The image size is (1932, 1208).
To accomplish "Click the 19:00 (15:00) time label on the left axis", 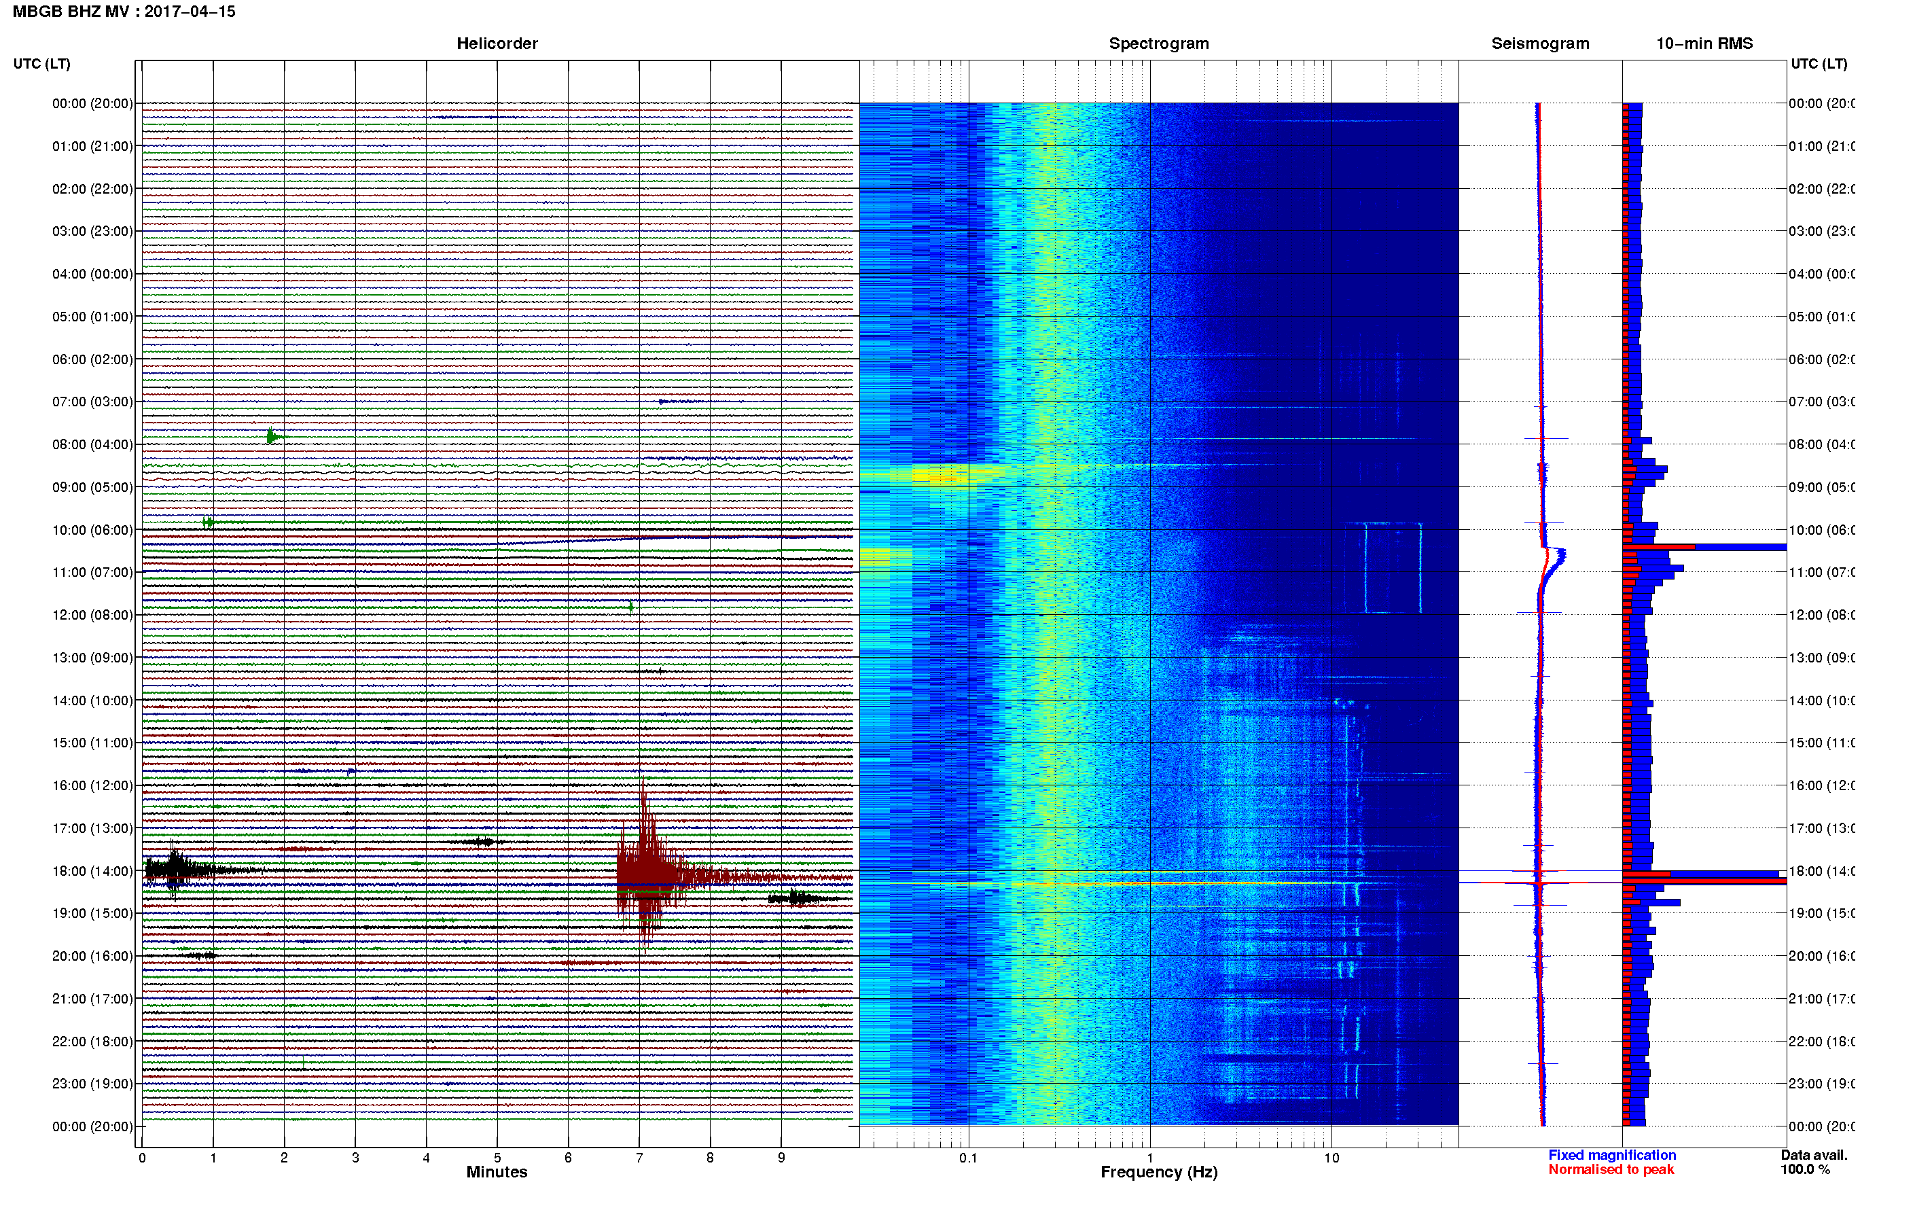I will coord(92,913).
